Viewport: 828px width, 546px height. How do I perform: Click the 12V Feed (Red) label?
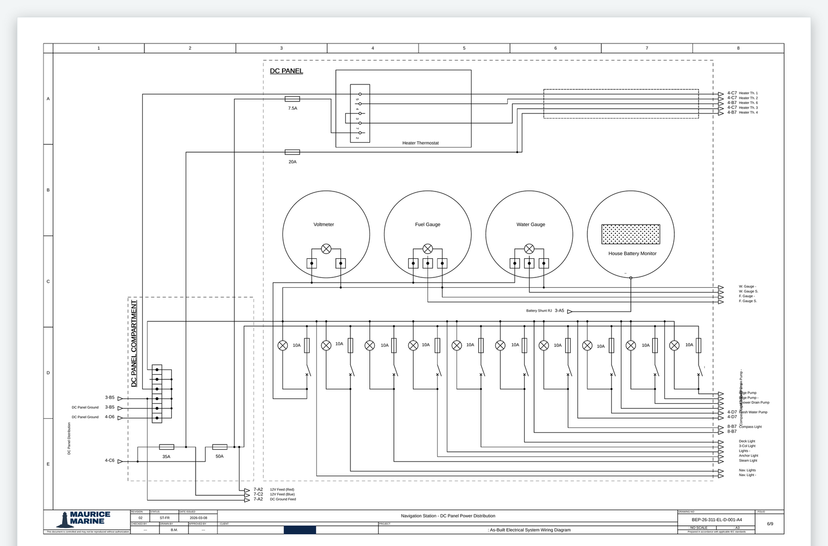(282, 490)
